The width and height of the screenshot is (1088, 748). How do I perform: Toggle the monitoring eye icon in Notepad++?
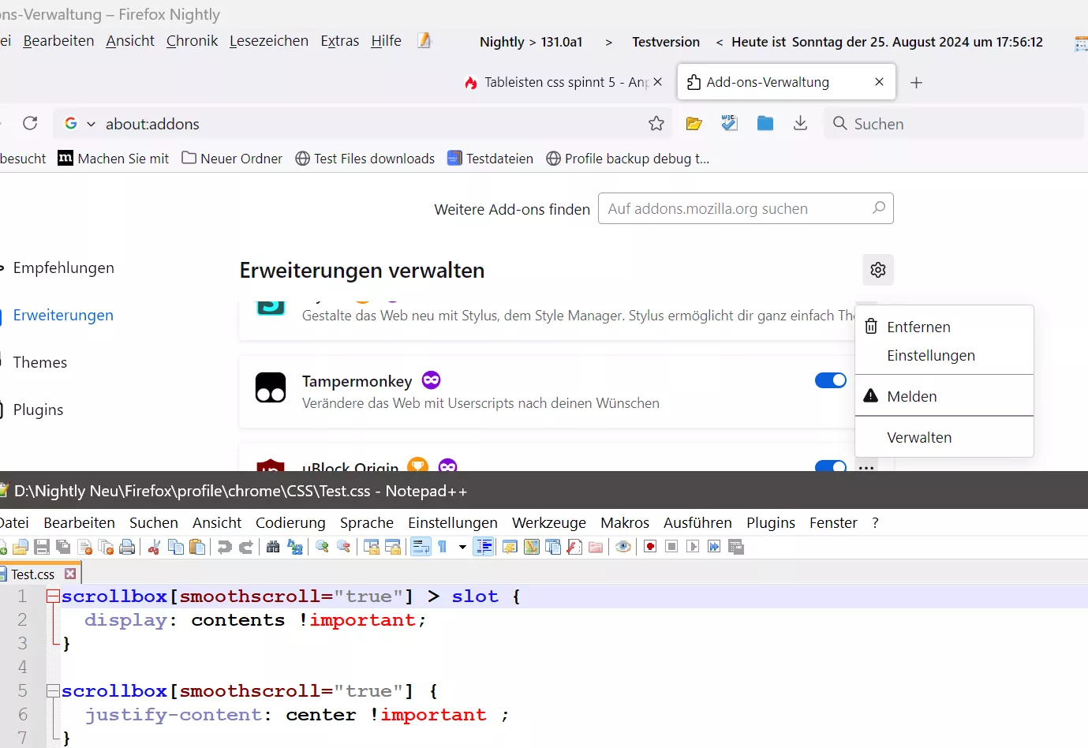623,547
